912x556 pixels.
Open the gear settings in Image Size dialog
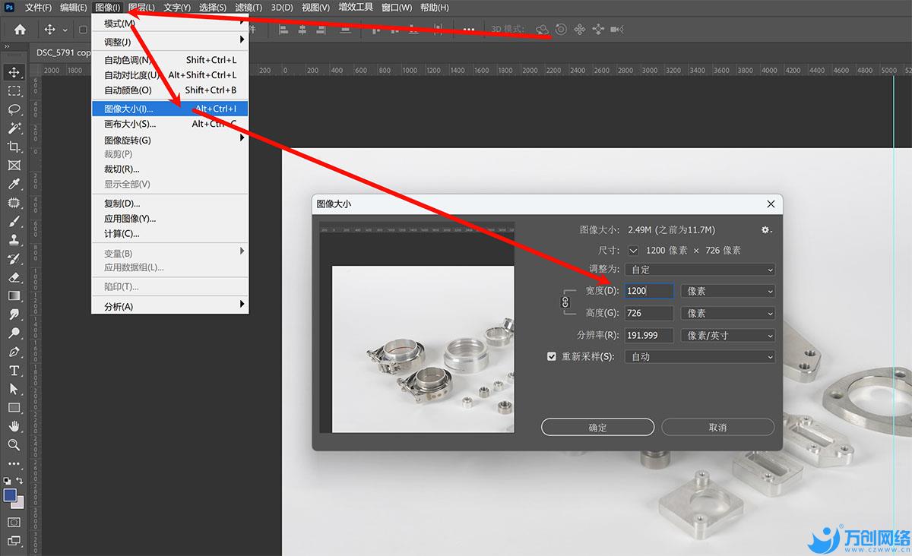pos(766,230)
